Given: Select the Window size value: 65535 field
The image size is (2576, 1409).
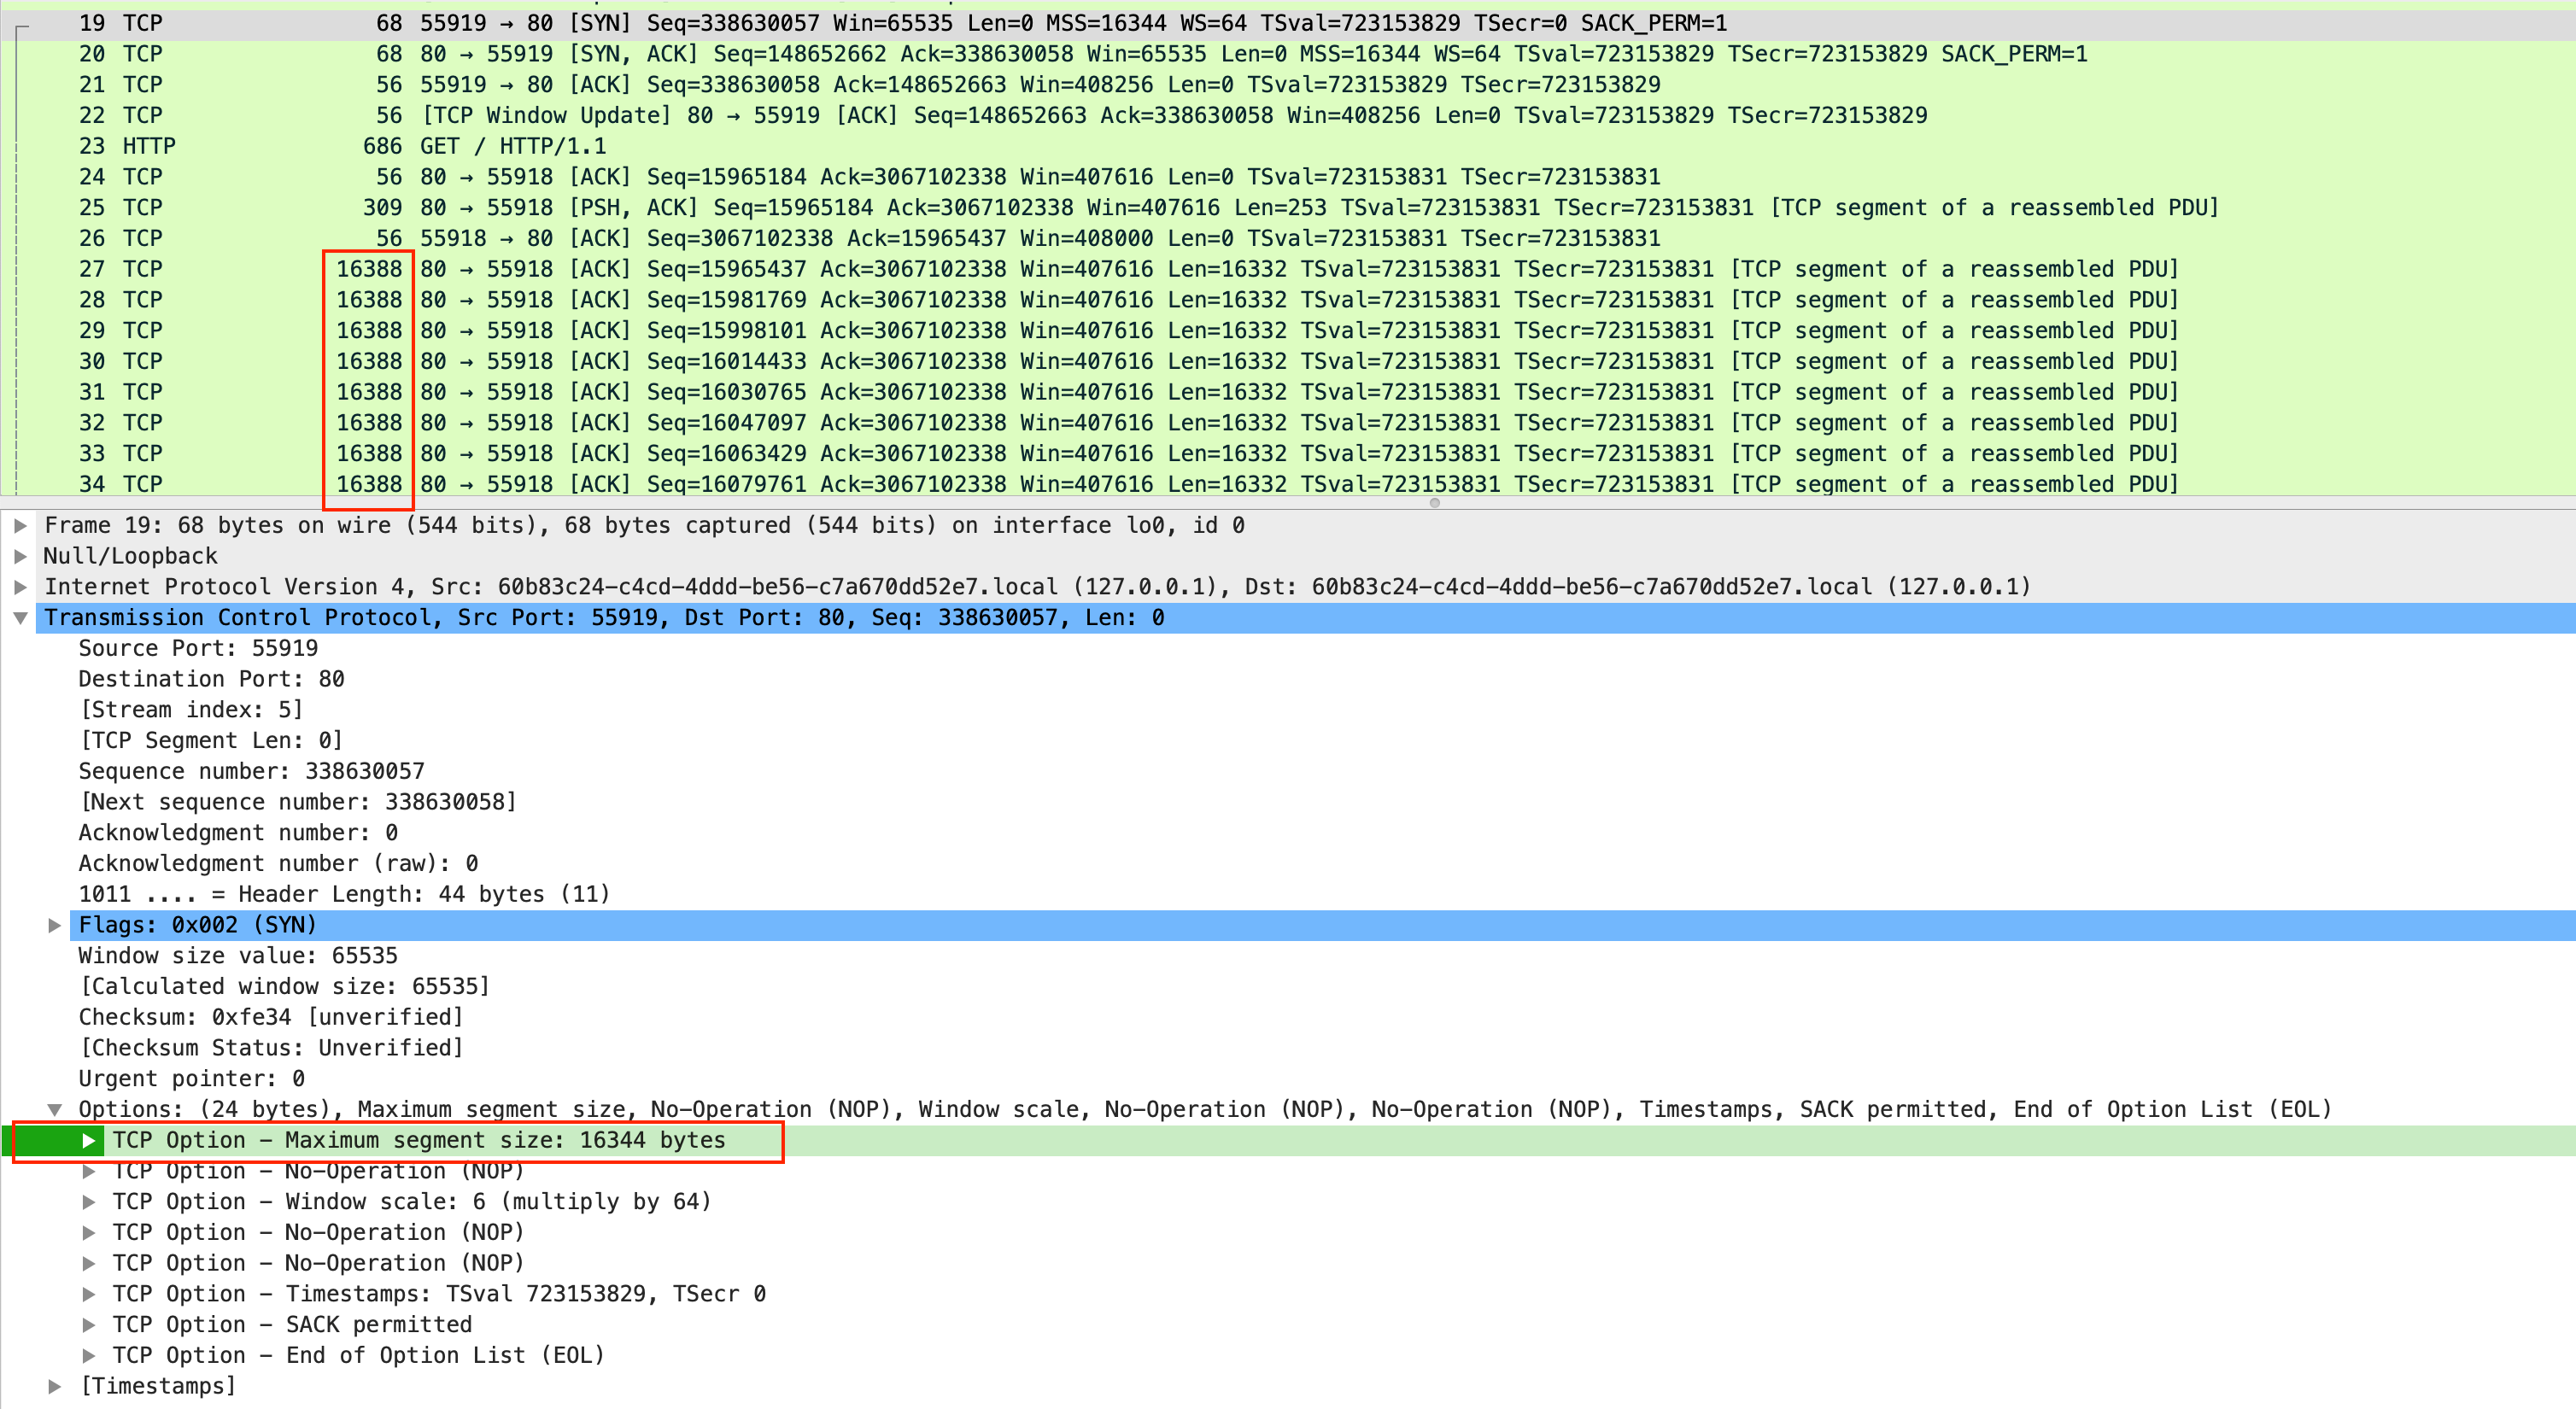Looking at the screenshot, I should [x=238, y=955].
